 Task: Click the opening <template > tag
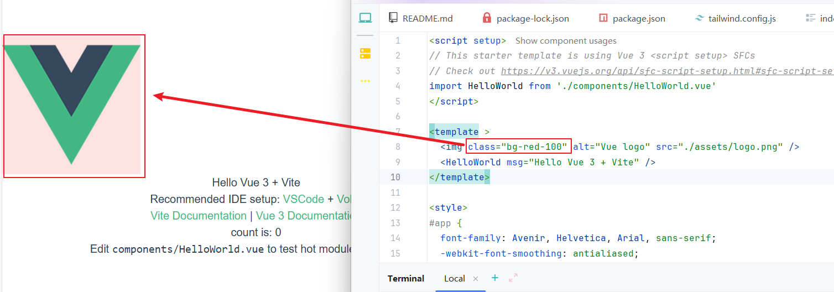(460, 132)
